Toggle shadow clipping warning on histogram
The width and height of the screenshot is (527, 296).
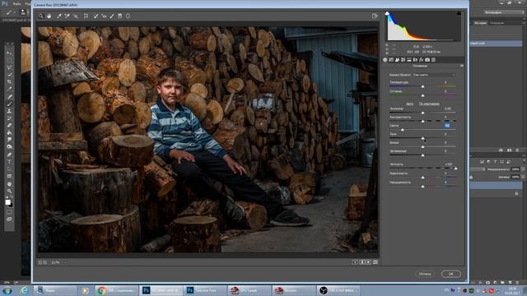387,13
